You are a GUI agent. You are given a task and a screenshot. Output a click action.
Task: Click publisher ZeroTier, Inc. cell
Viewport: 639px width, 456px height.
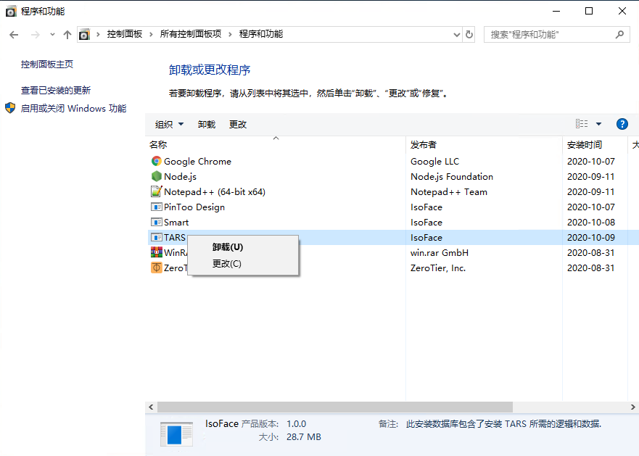[438, 268]
